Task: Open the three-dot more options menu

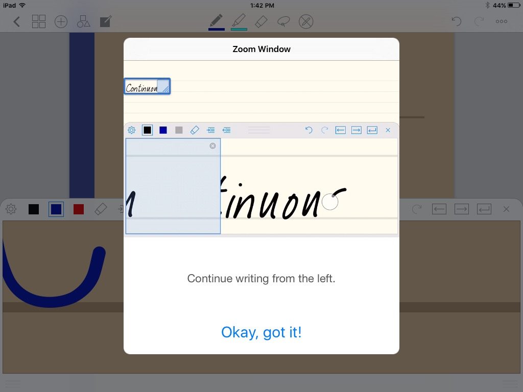Action: pyautogui.click(x=501, y=21)
